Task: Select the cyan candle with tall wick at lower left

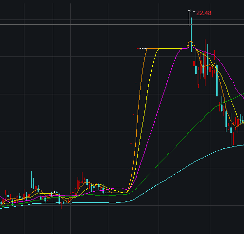Action: click(31, 180)
